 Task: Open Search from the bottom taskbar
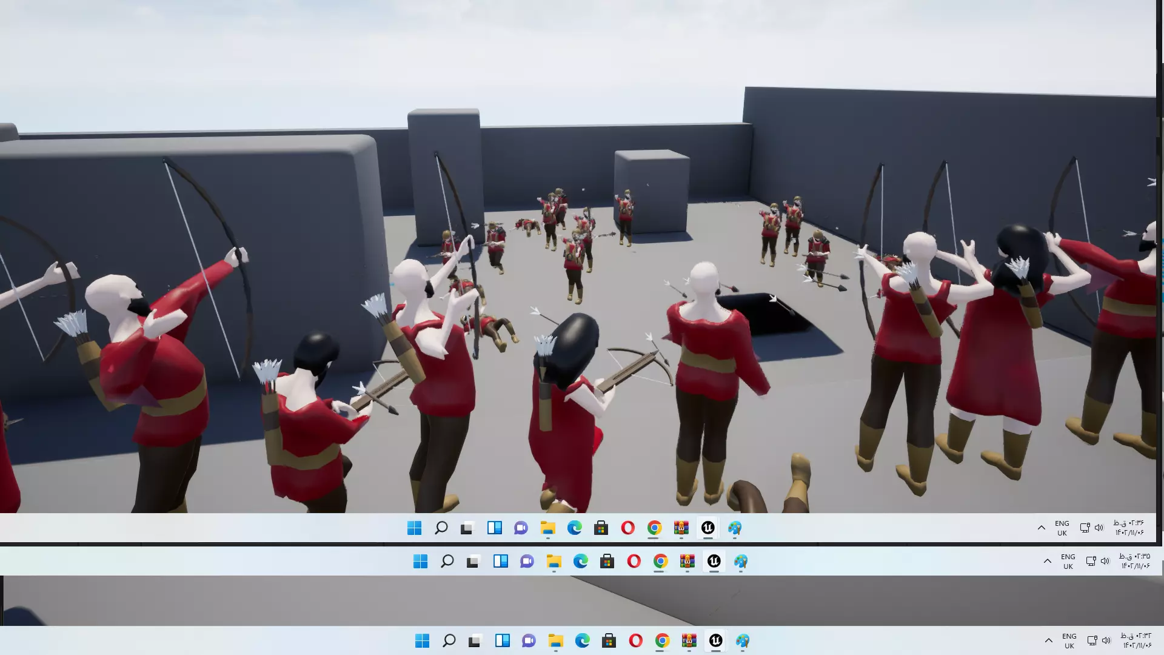pyautogui.click(x=449, y=640)
